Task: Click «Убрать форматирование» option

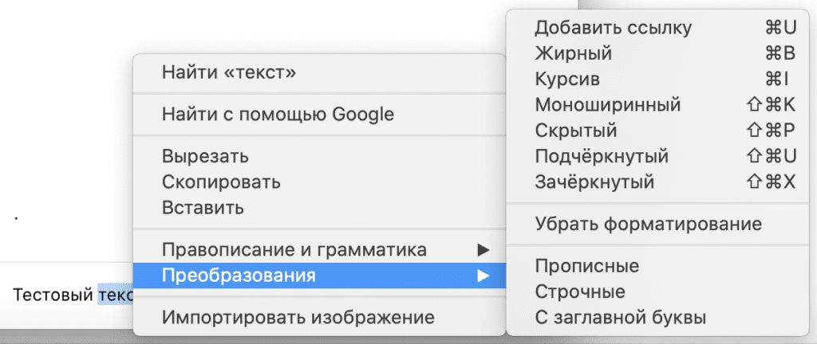Action: click(x=648, y=224)
